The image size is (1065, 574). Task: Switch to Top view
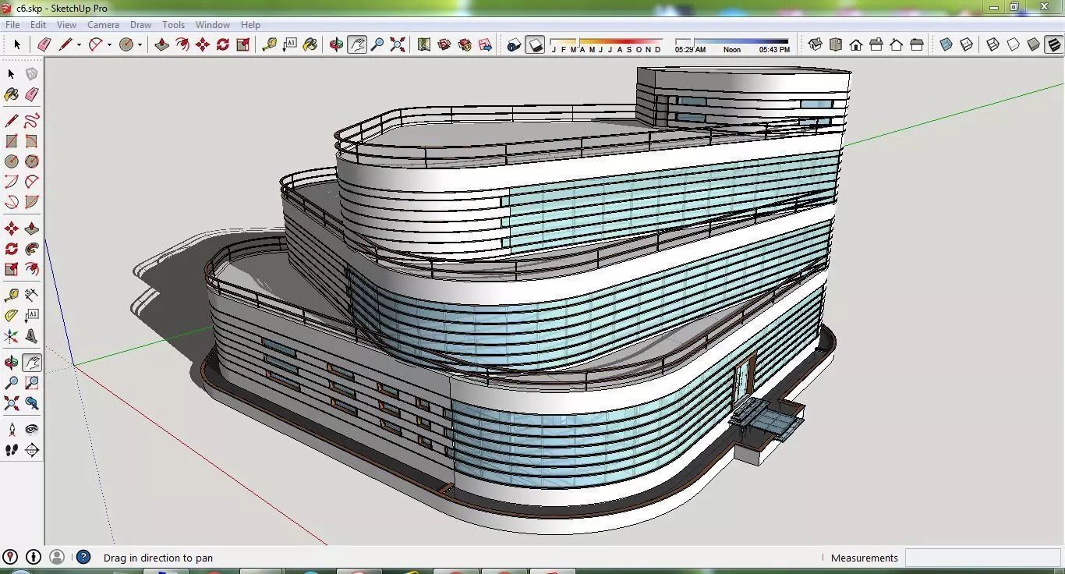(836, 44)
